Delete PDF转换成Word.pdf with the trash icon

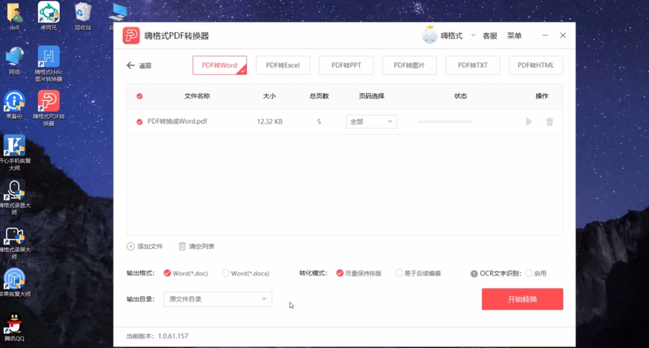pyautogui.click(x=550, y=122)
